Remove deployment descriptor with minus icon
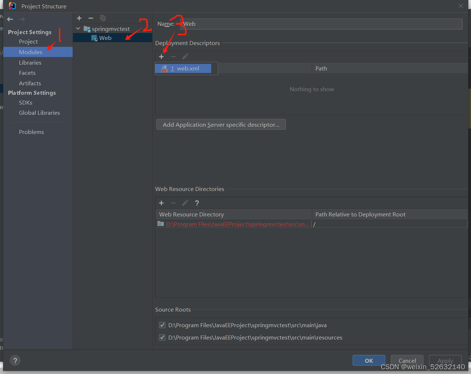This screenshot has width=471, height=374. [x=173, y=57]
